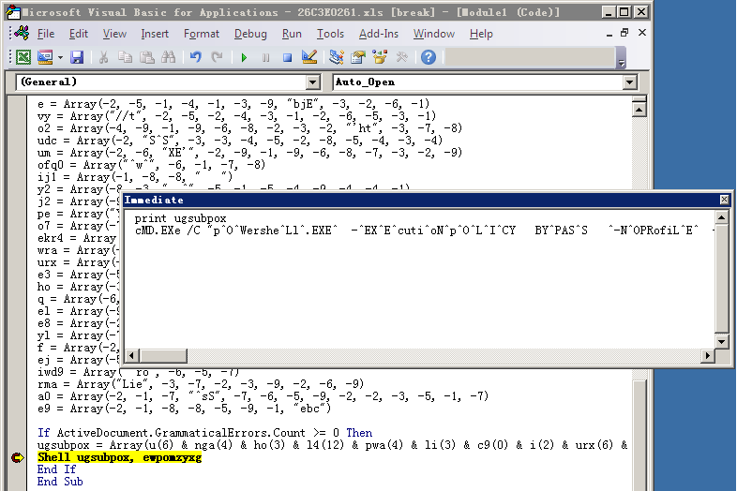Click the Insert UserForm toolbar icon
This screenshot has width=737, height=491.
tap(45, 57)
